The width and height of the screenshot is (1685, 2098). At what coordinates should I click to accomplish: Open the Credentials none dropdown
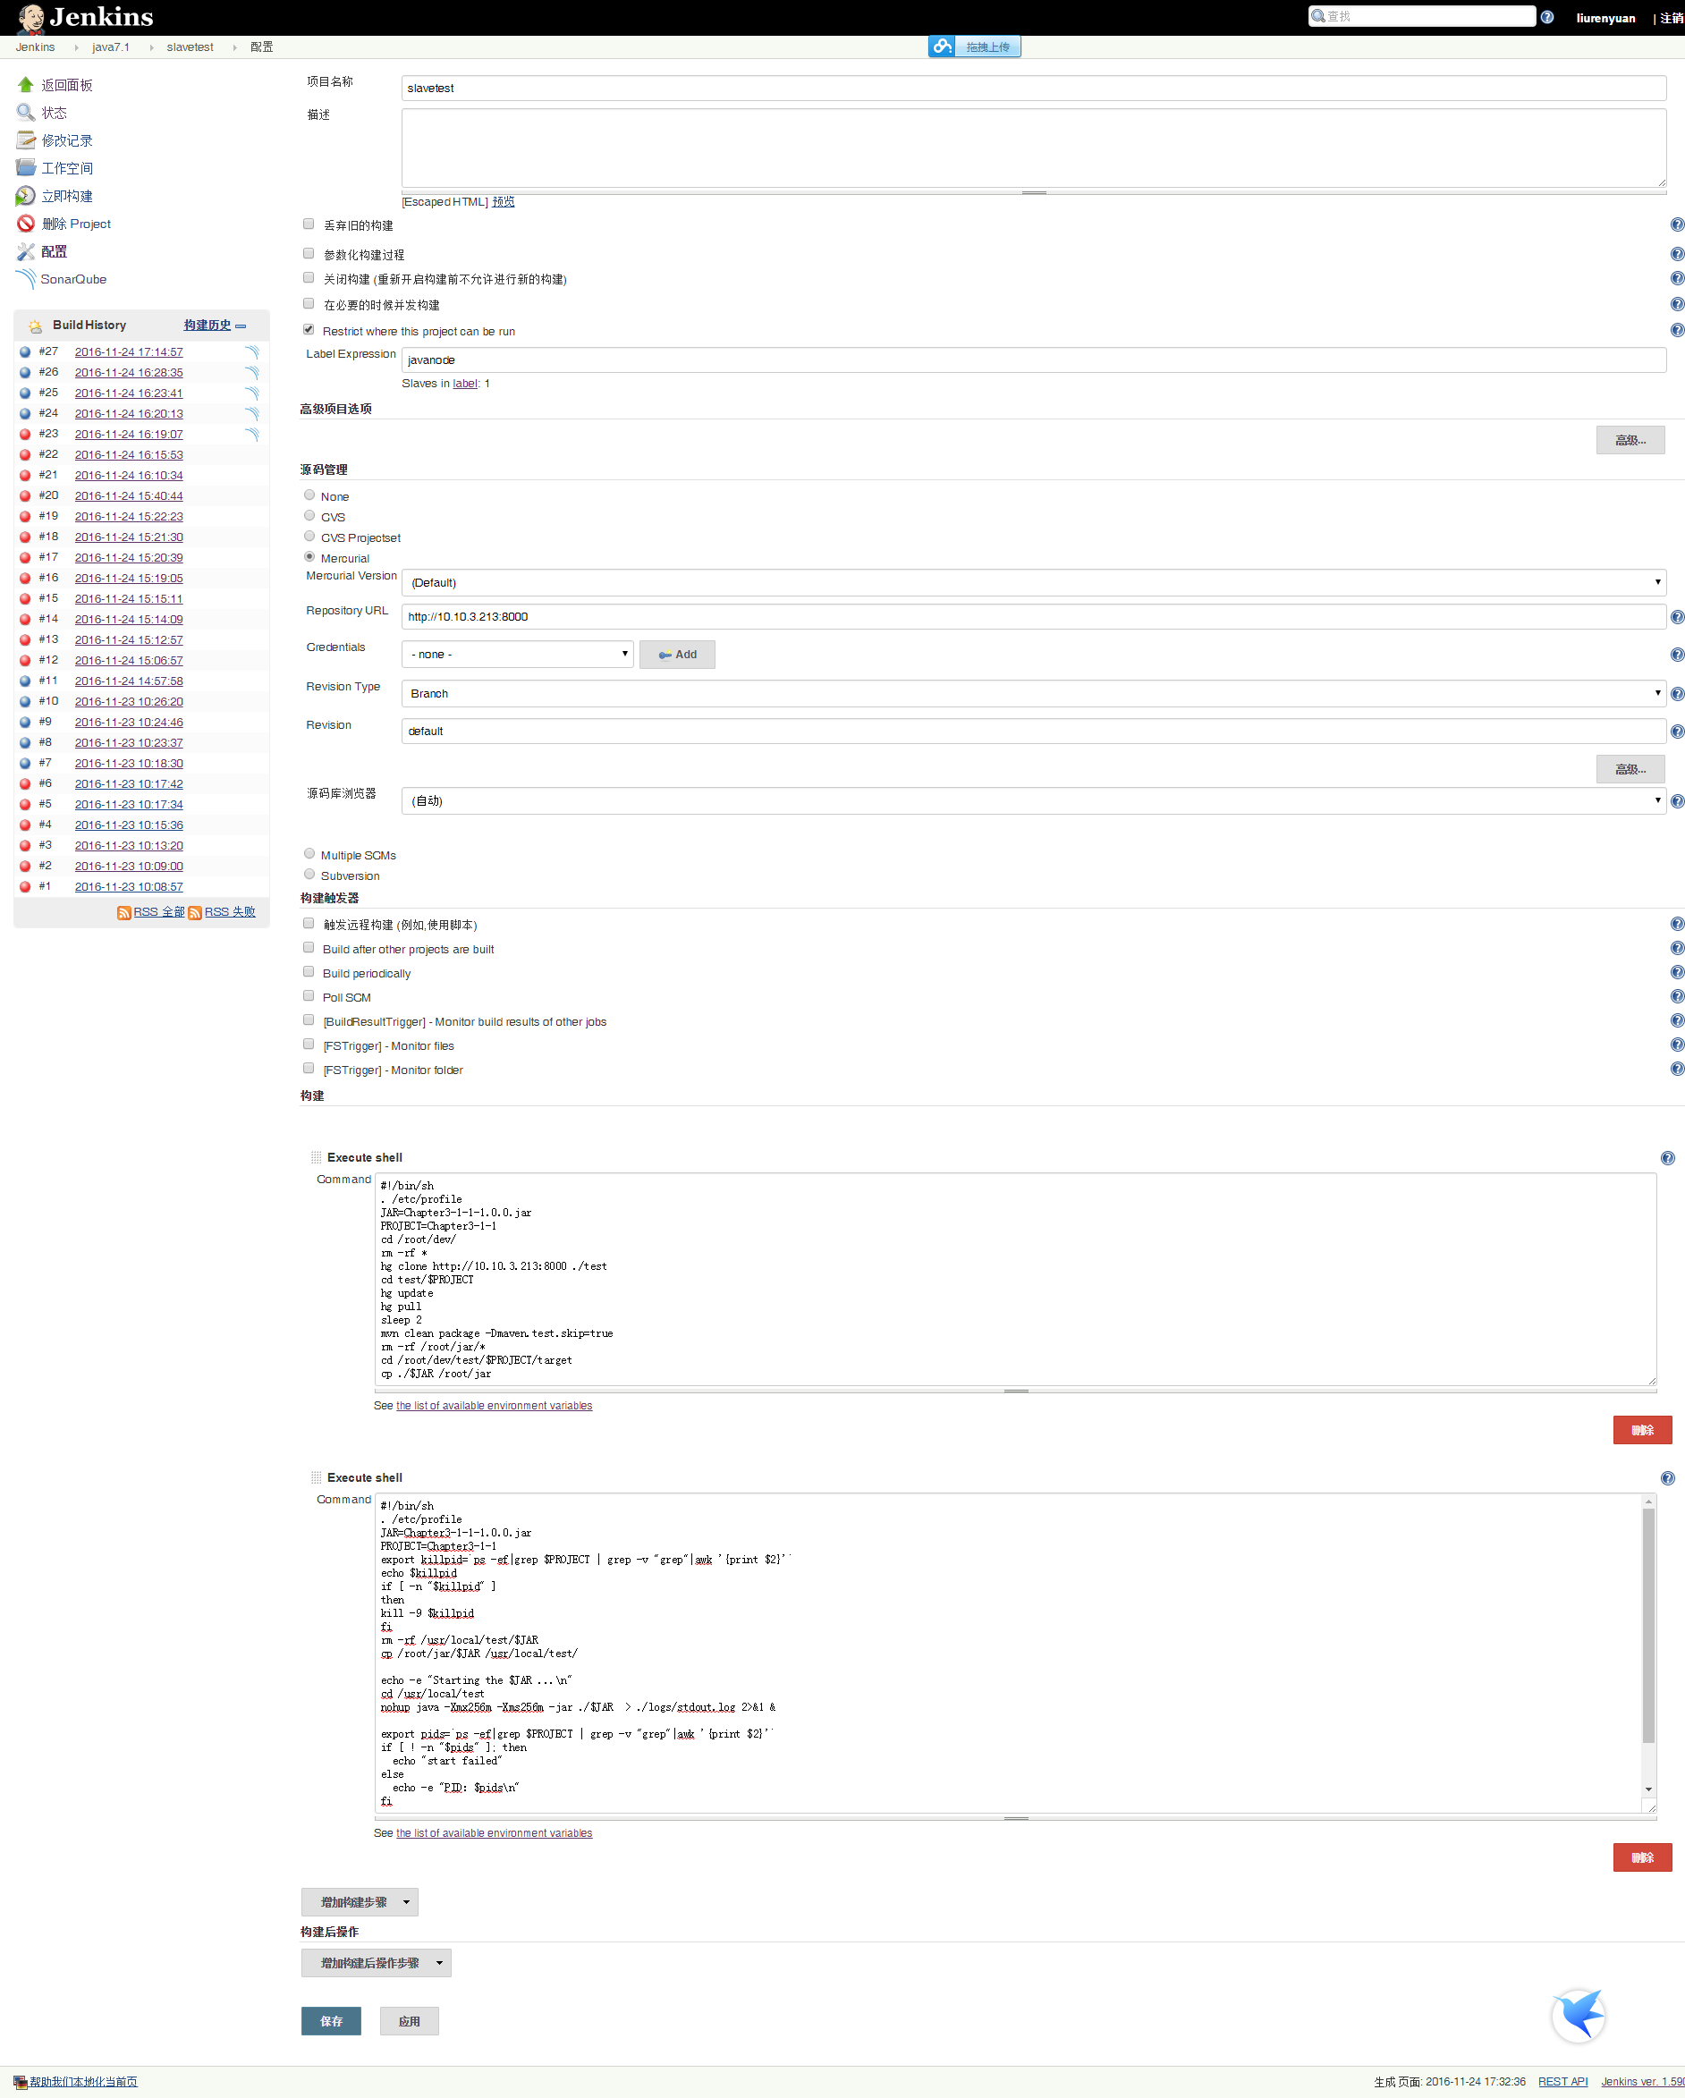pos(518,655)
